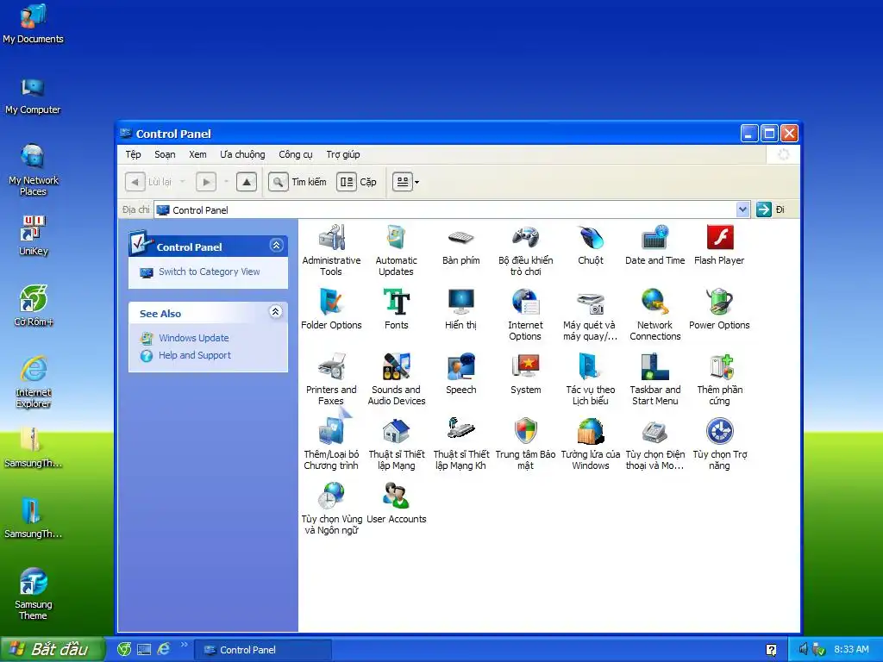Click Internet Explorer in Quick Launch
The width and height of the screenshot is (883, 662).
[163, 650]
